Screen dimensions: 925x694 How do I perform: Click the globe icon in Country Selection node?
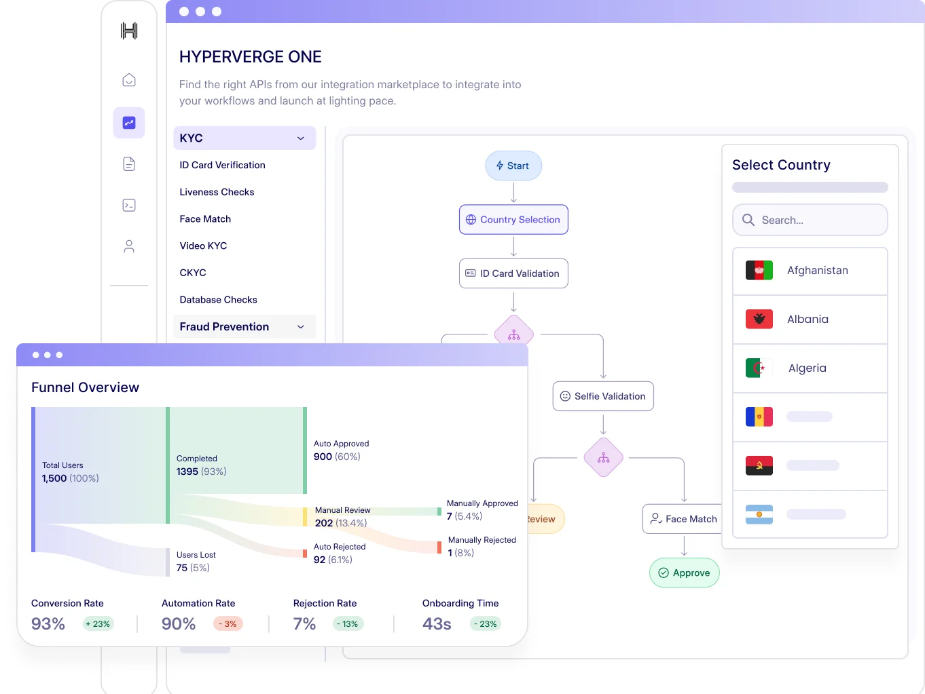coord(471,220)
